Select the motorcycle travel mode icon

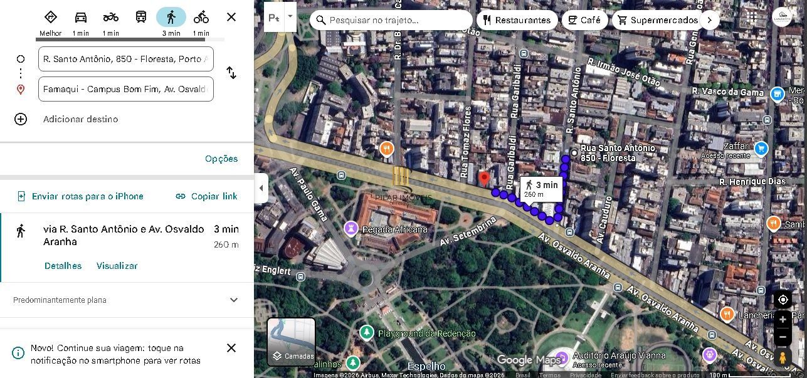[x=110, y=18]
